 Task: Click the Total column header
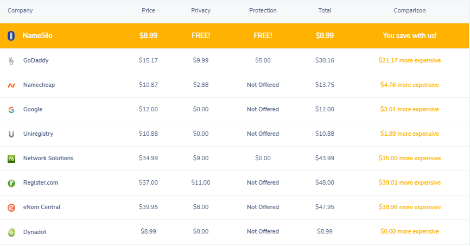point(325,10)
